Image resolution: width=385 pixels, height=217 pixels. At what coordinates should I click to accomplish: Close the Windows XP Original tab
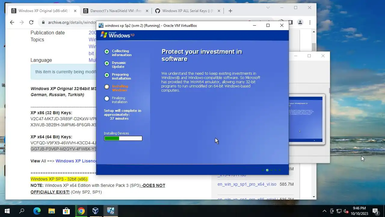75,11
